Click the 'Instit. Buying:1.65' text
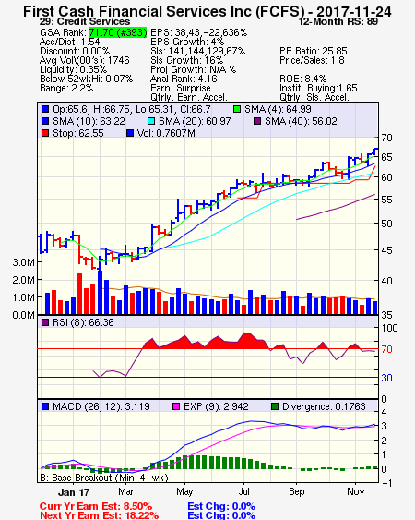 point(318,89)
